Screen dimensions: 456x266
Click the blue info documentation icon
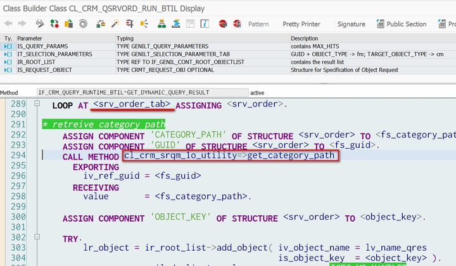[x=205, y=24]
